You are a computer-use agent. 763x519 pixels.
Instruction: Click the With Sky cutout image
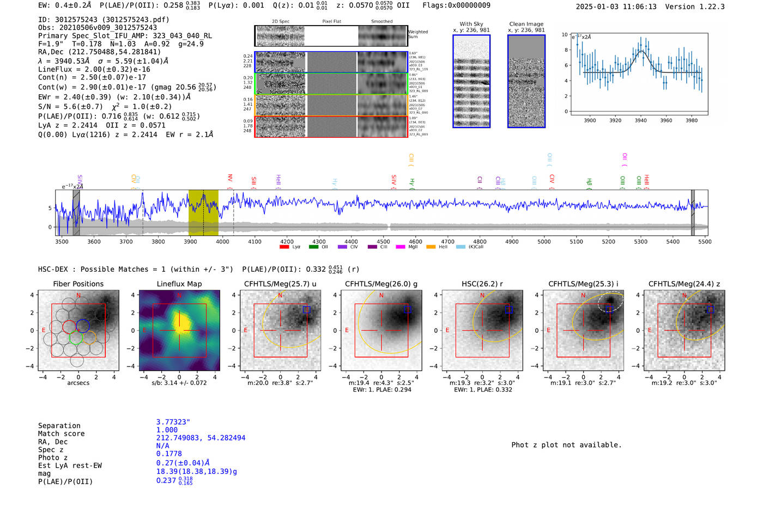click(x=471, y=81)
